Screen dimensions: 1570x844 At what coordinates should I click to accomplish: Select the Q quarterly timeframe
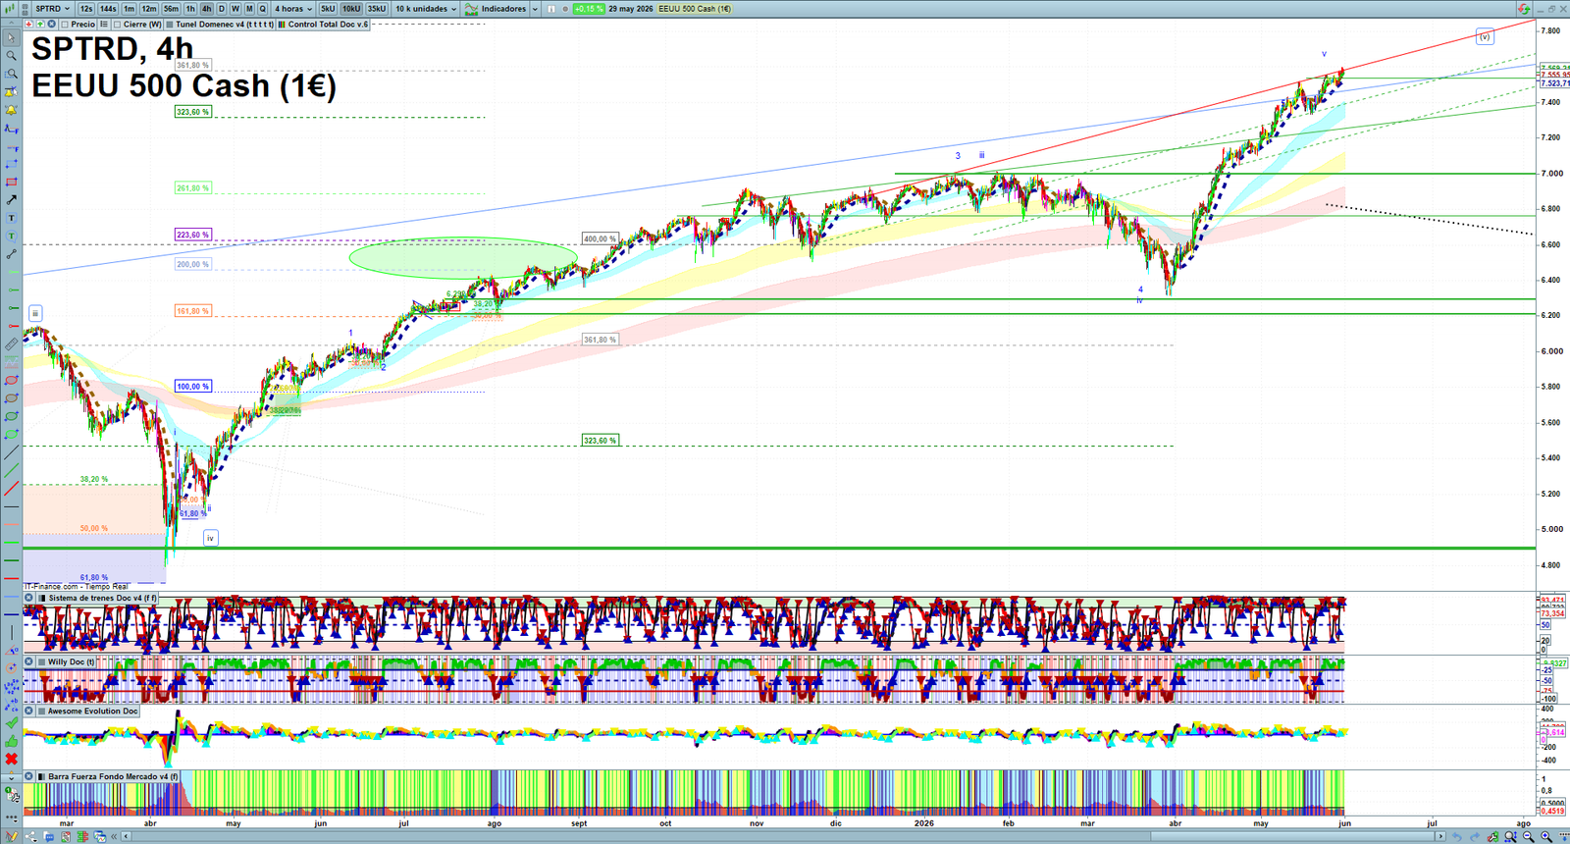[262, 8]
